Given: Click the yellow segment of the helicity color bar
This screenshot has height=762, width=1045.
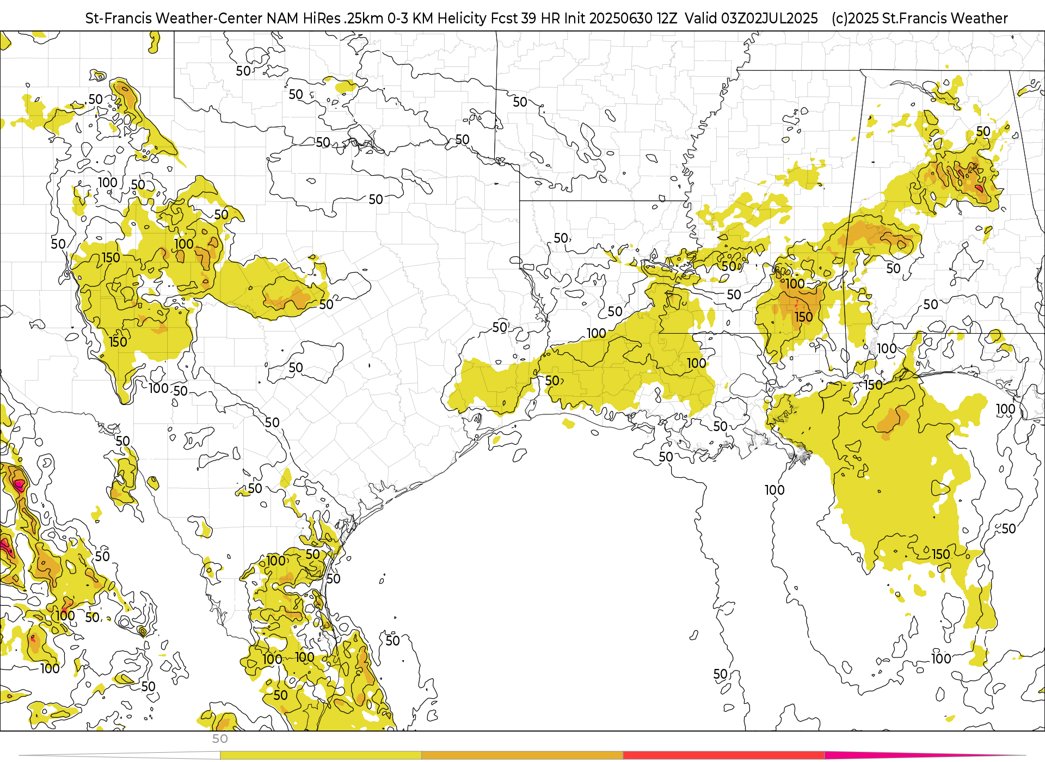Looking at the screenshot, I should pyautogui.click(x=321, y=755).
